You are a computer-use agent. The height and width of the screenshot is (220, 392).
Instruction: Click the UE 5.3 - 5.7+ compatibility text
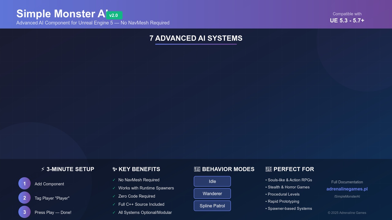(347, 20)
